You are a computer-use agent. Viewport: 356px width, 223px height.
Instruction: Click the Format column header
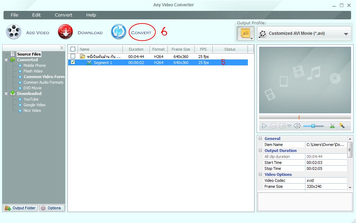tap(158, 49)
